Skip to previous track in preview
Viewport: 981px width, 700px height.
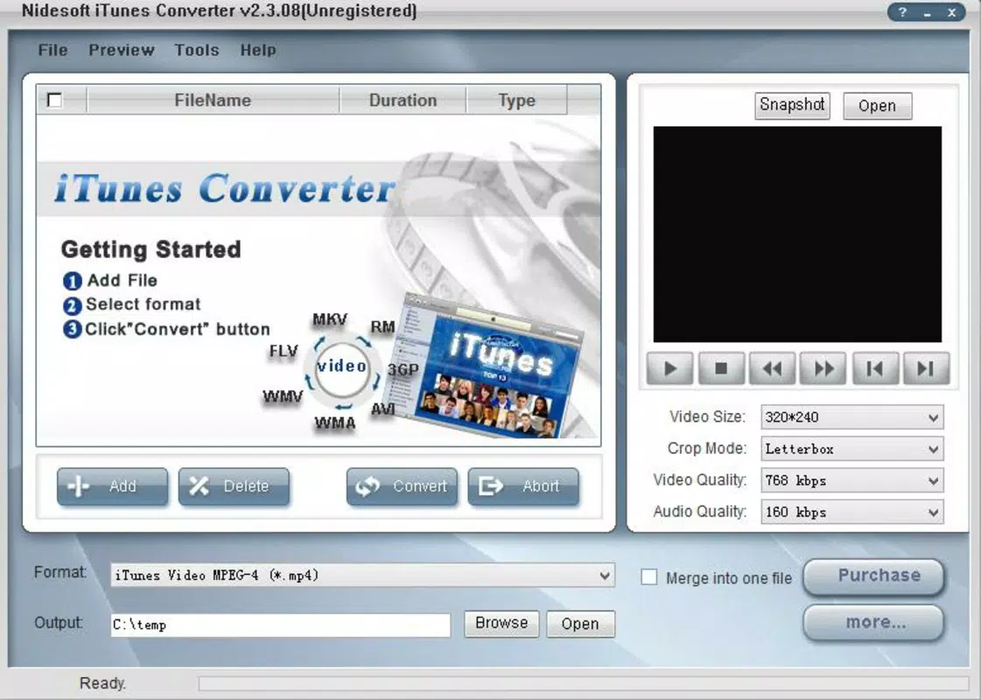pyautogui.click(x=874, y=368)
